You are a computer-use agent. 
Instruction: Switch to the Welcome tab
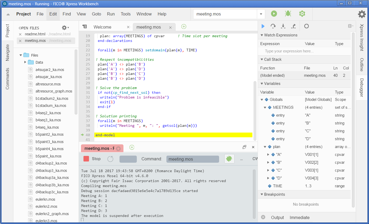(102, 27)
